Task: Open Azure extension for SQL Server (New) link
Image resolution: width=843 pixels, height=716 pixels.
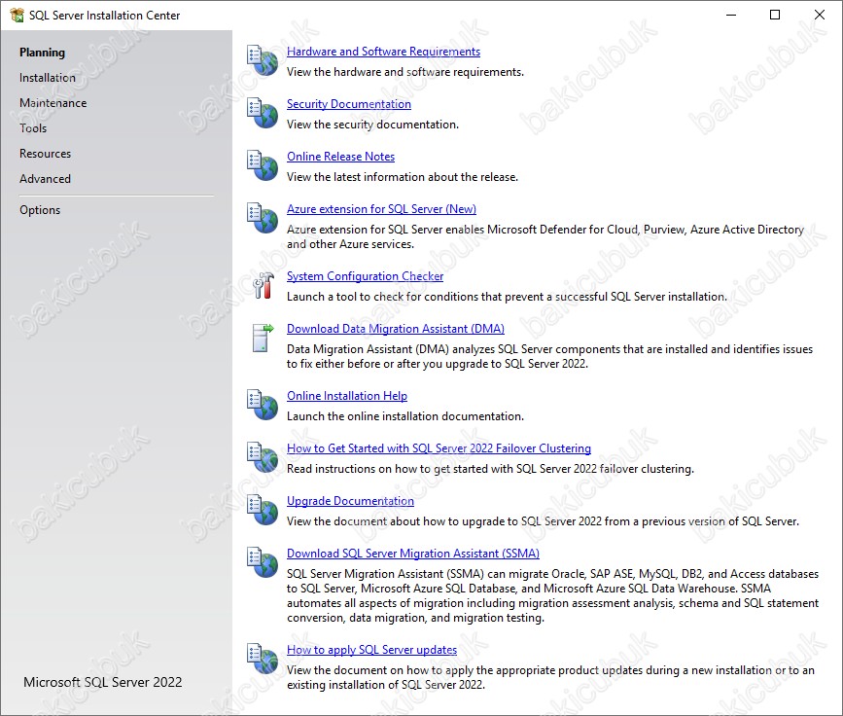Action: click(x=381, y=209)
